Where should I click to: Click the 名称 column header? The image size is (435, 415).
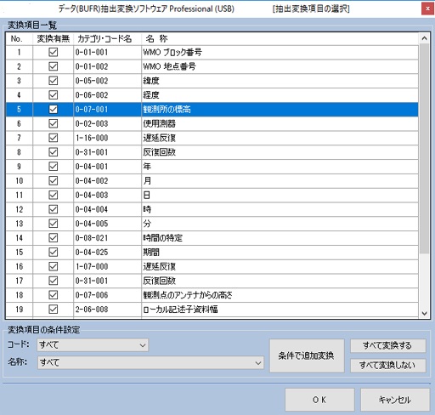click(280, 38)
